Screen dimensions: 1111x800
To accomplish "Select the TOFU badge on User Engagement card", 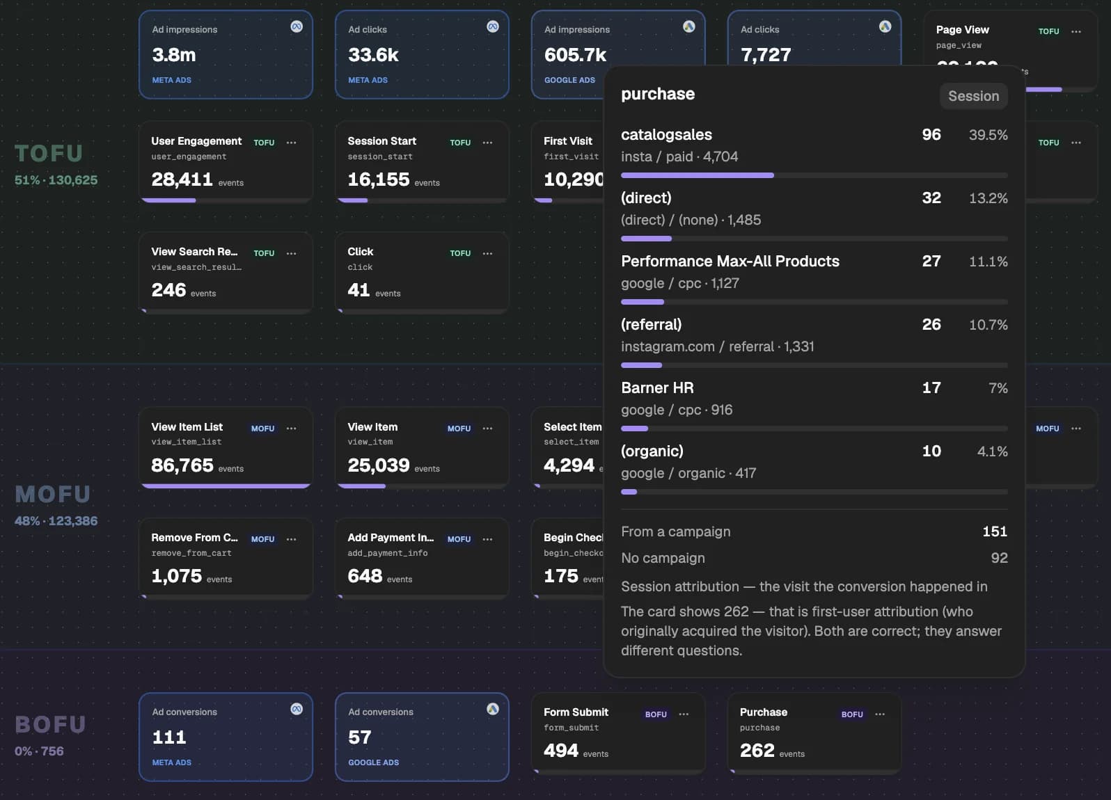I will pos(264,143).
